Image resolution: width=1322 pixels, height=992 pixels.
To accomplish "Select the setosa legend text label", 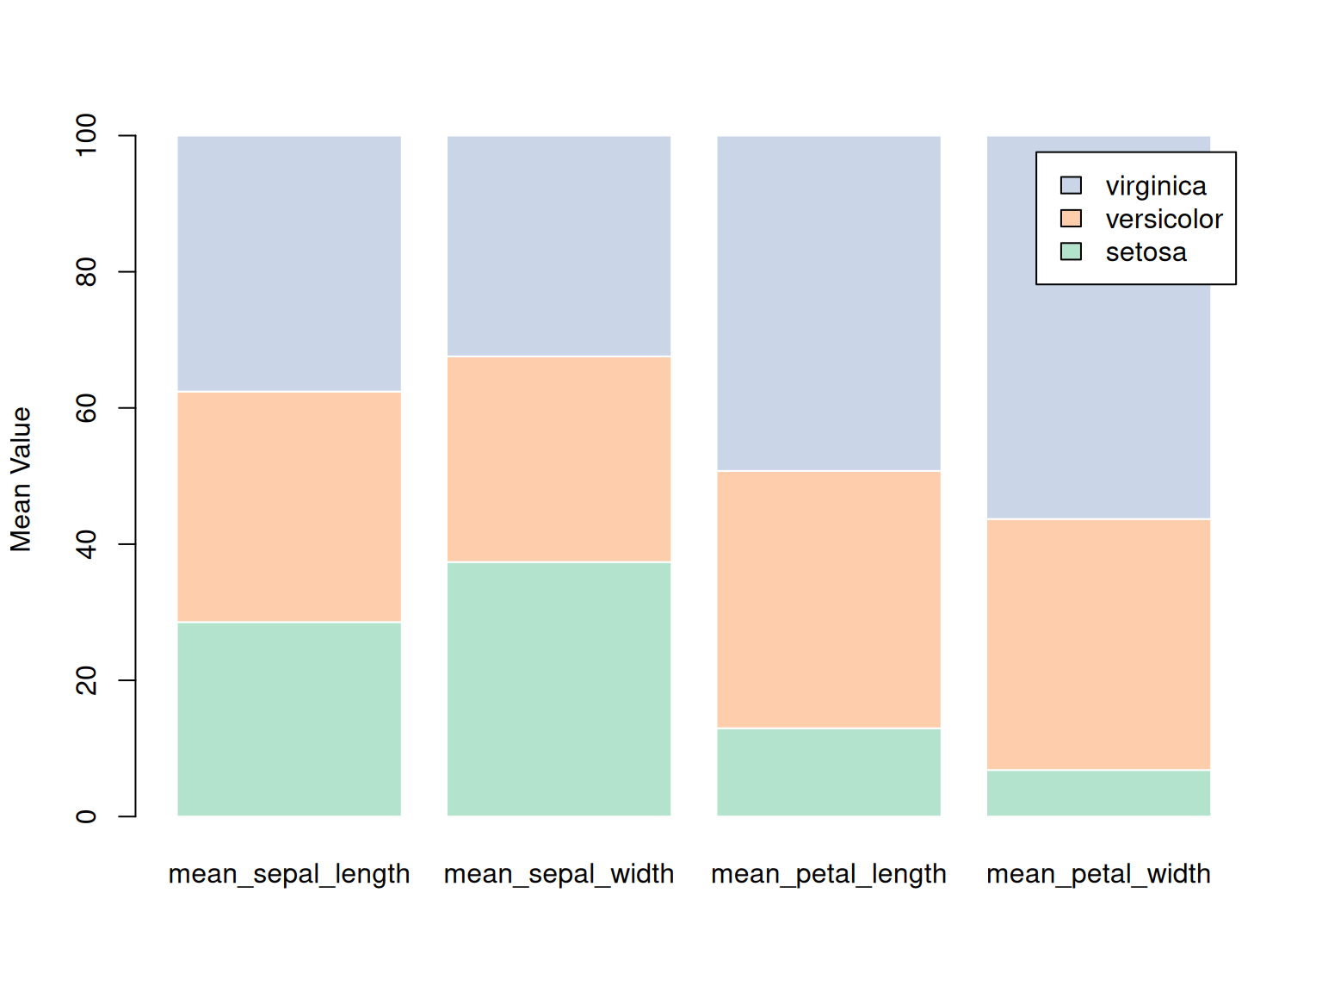I will [1146, 252].
